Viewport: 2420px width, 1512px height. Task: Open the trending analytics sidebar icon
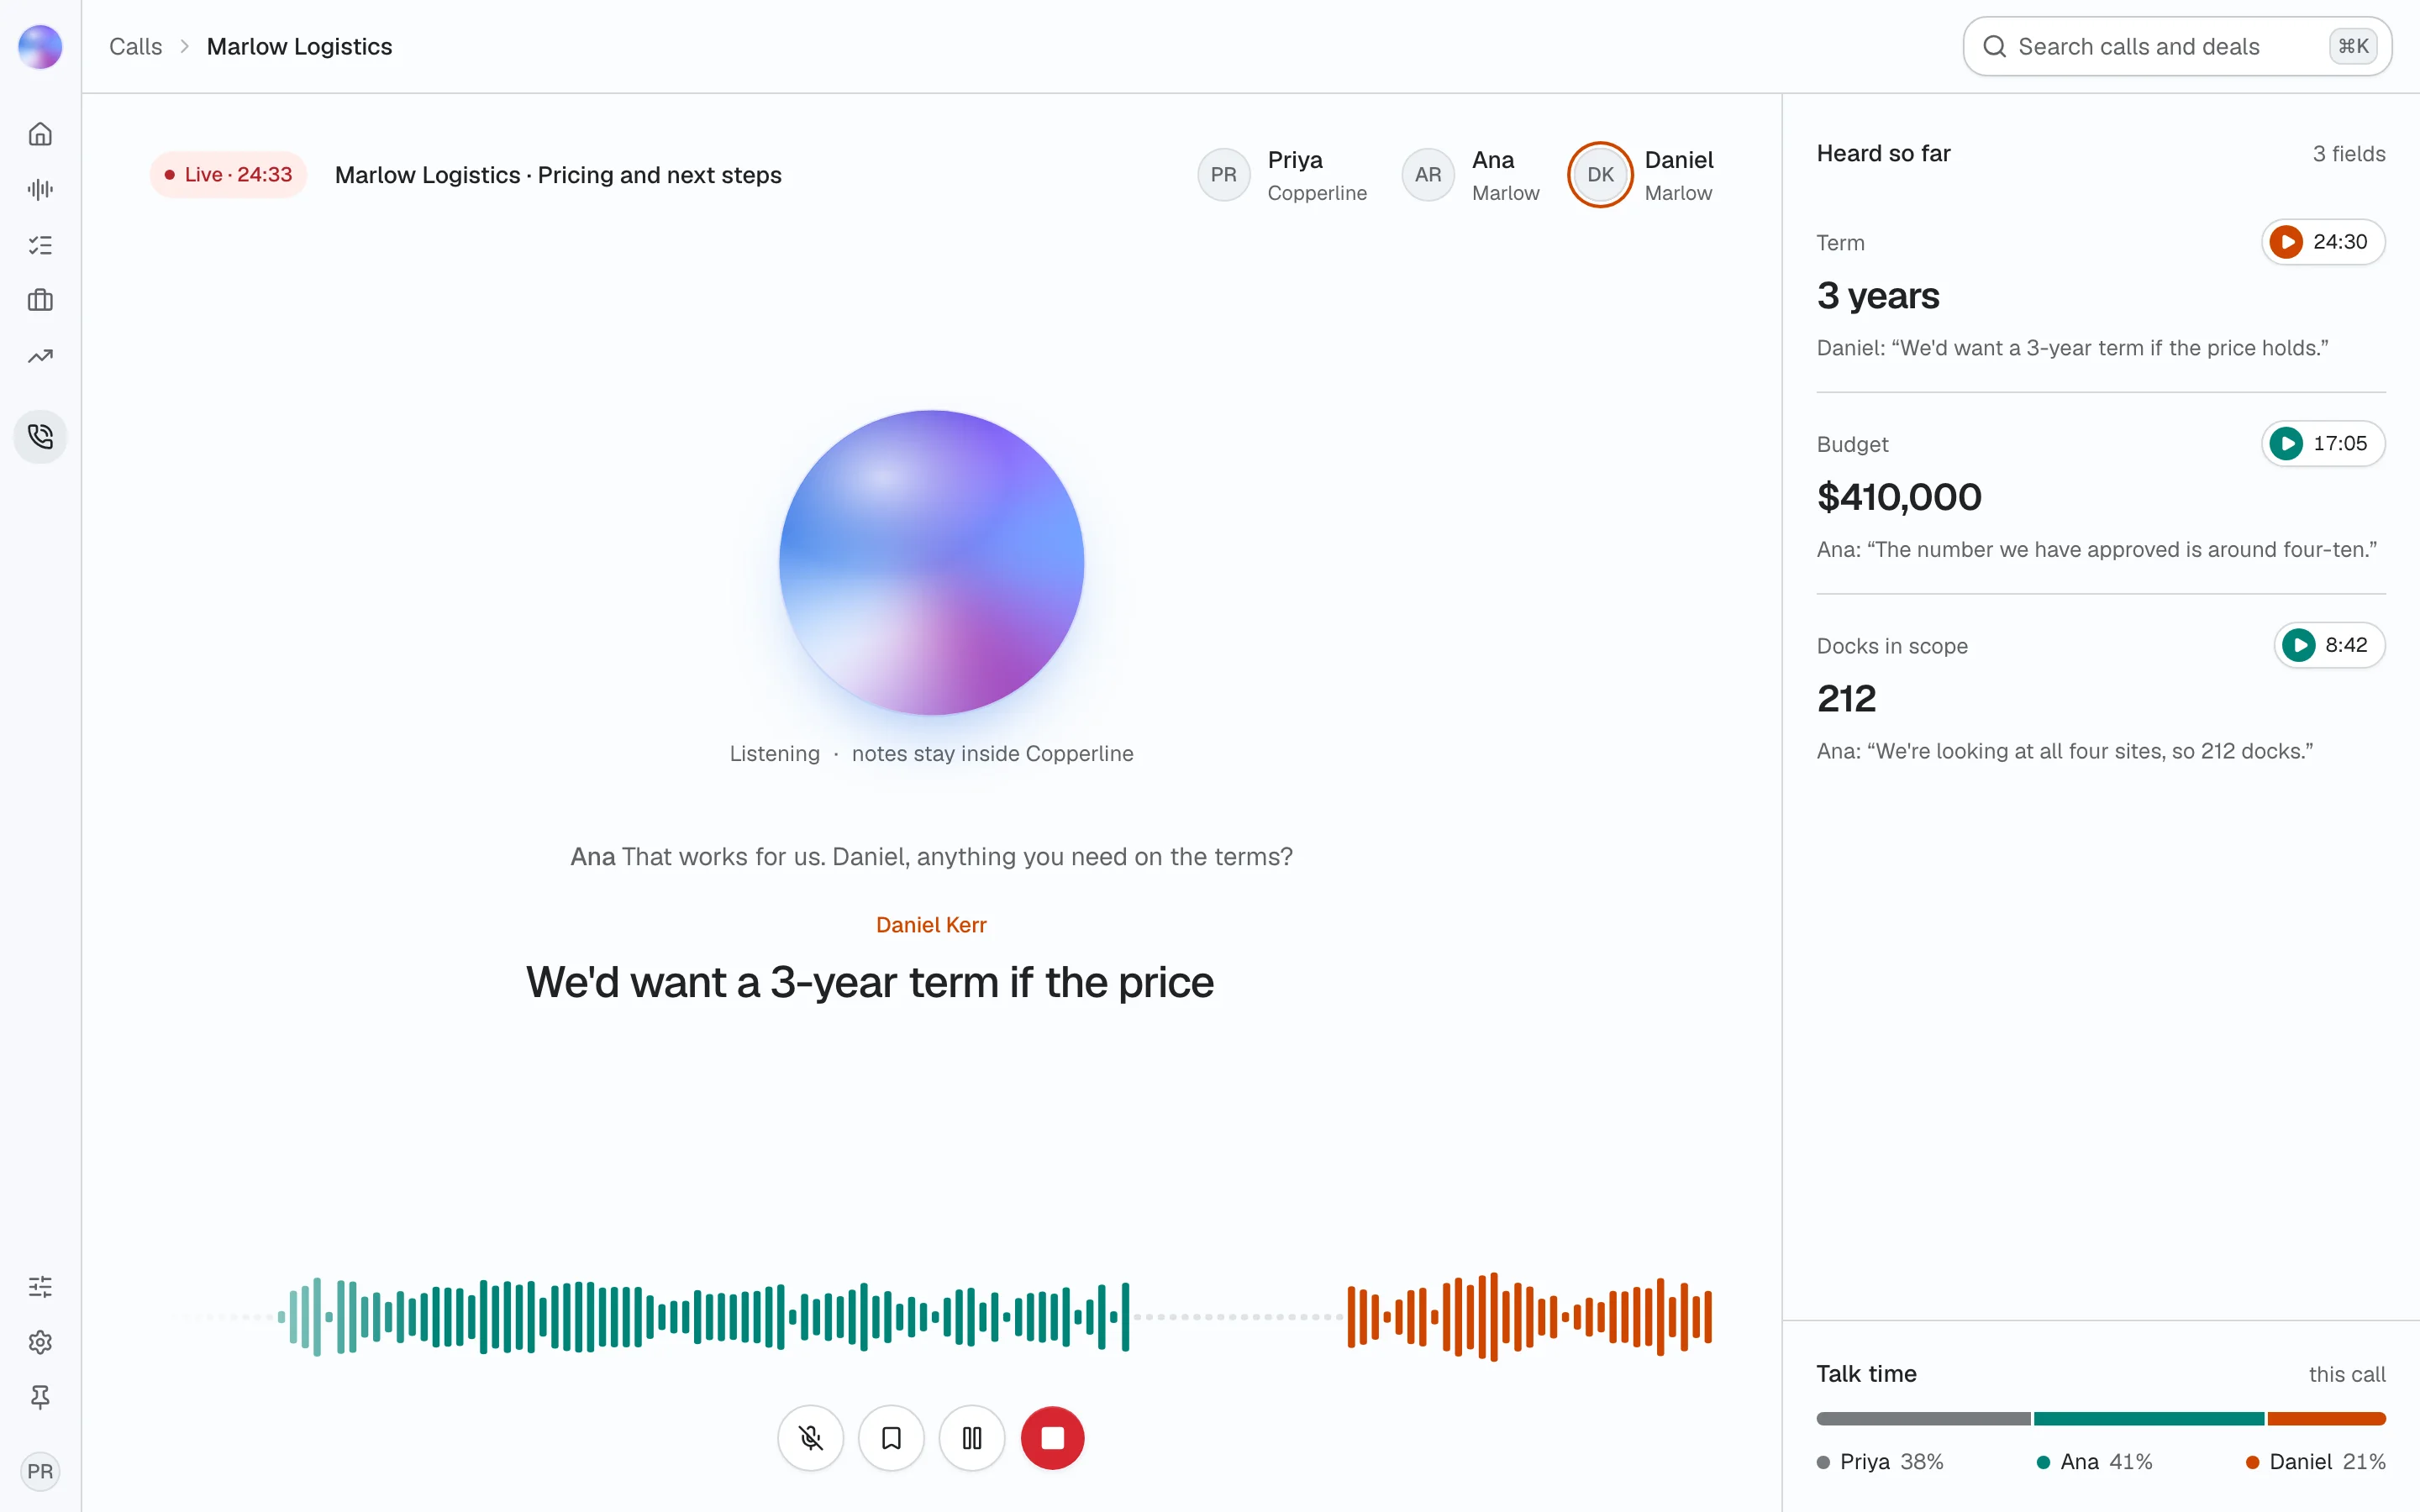(x=40, y=356)
